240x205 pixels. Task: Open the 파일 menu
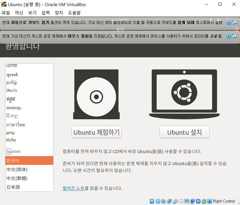coord(6,13)
